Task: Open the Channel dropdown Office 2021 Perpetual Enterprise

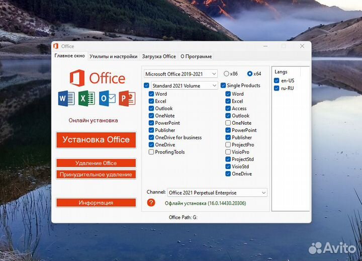Action: (x=217, y=193)
